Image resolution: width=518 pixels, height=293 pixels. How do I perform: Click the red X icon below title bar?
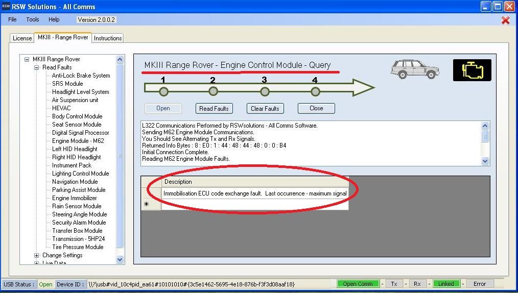coord(505,20)
